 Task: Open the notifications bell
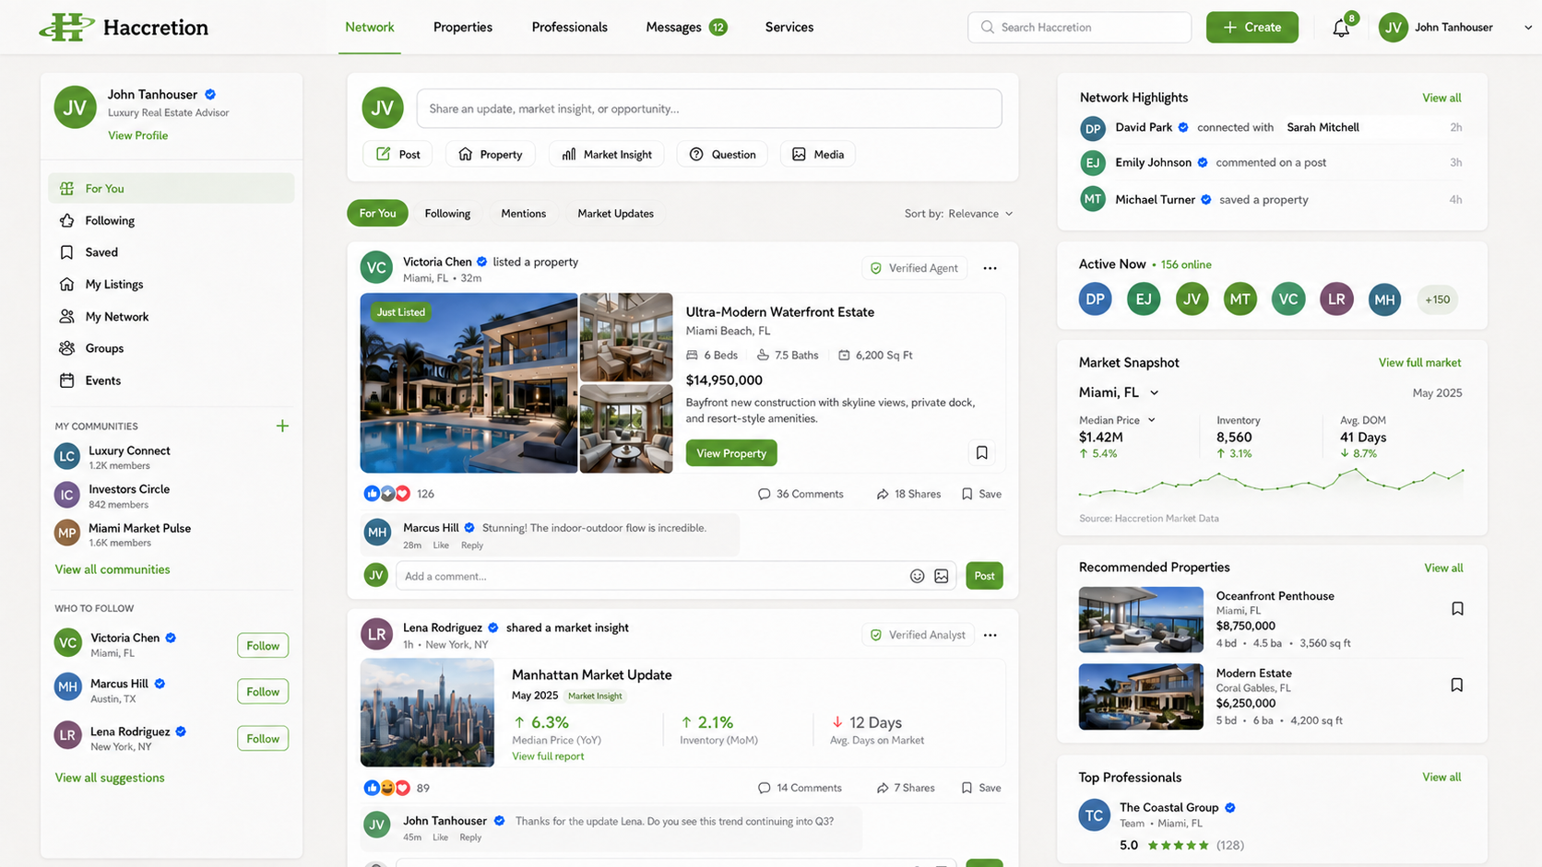click(x=1341, y=28)
